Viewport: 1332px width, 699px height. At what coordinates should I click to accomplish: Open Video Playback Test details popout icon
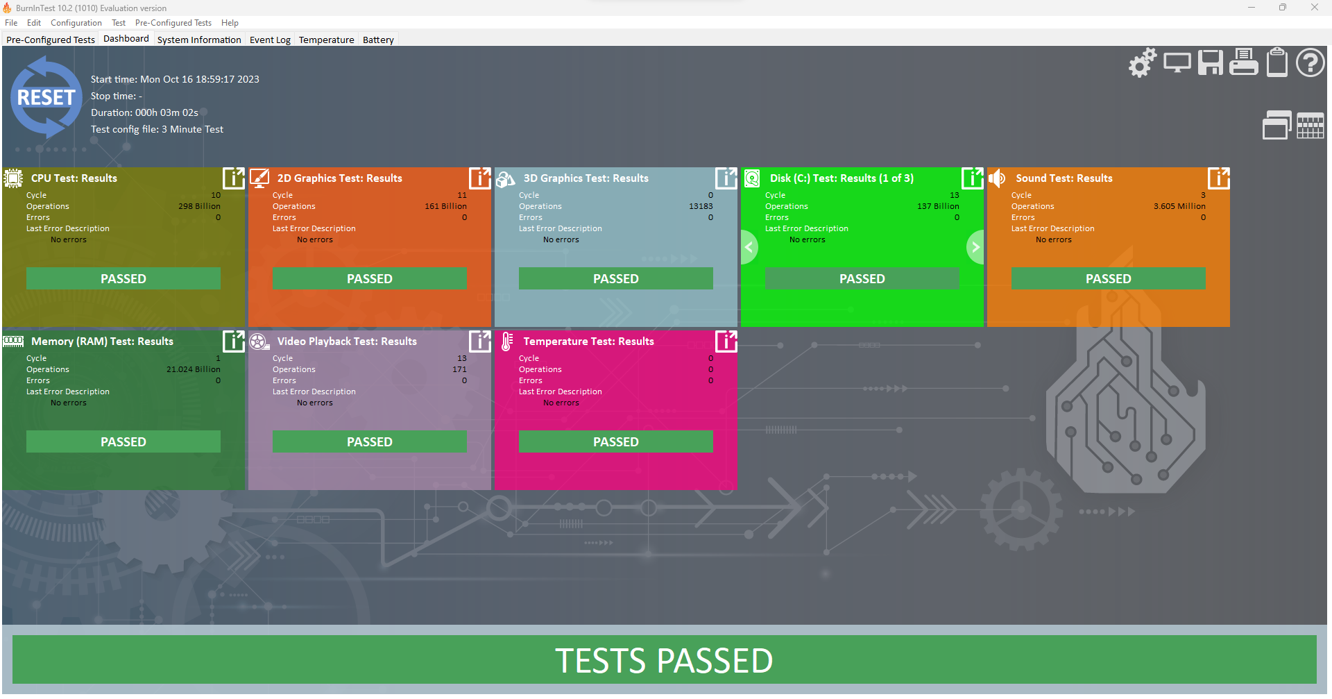coord(480,342)
